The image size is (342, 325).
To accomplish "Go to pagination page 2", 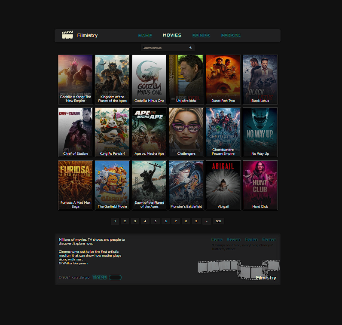I will click(x=125, y=221).
